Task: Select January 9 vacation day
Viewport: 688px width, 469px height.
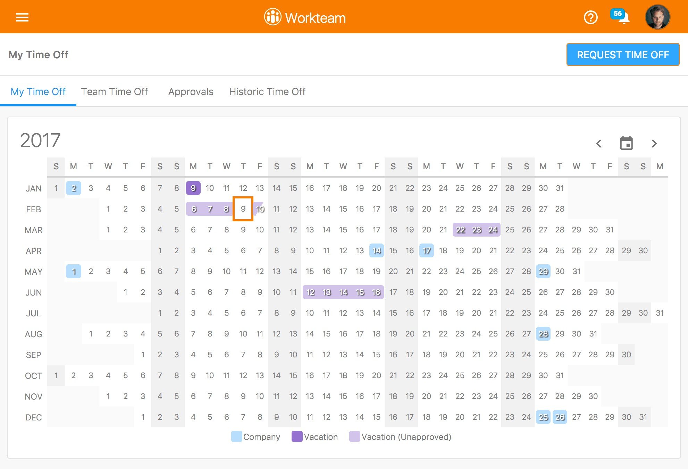Action: coord(193,188)
